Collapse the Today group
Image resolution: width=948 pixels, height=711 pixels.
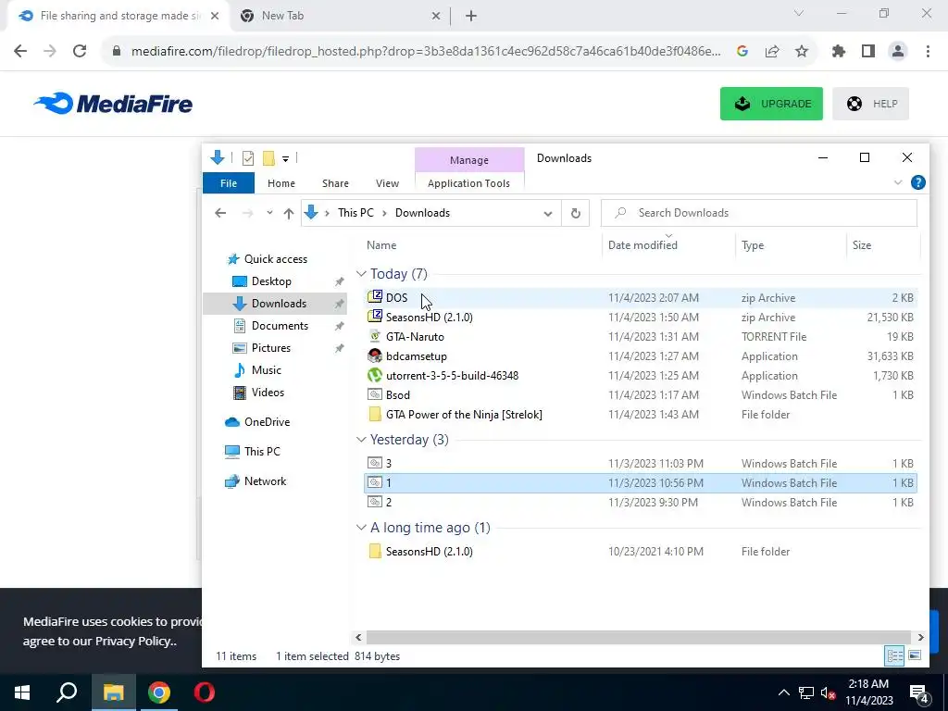pyautogui.click(x=361, y=274)
